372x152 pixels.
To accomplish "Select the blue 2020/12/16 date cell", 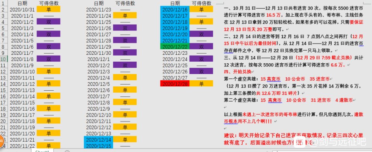I will 175,9.
